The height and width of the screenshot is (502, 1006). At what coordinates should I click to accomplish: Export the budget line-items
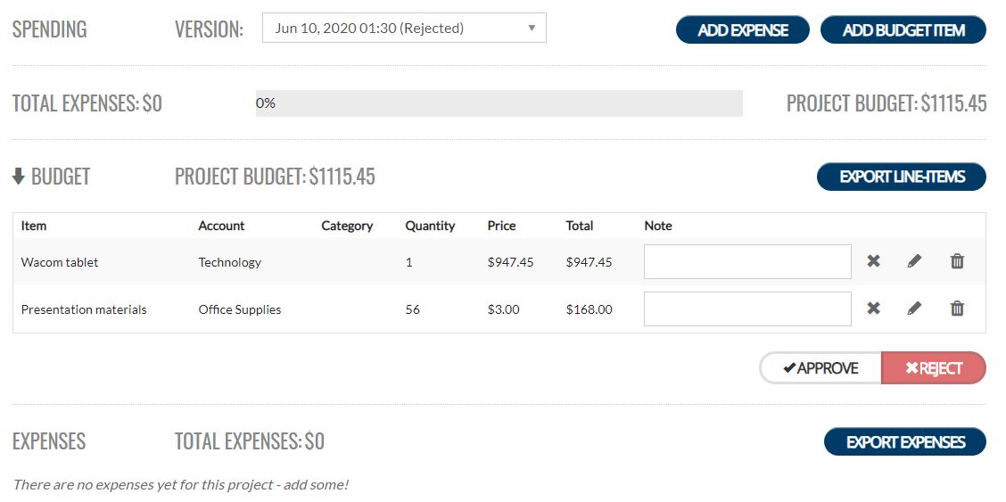pos(901,177)
